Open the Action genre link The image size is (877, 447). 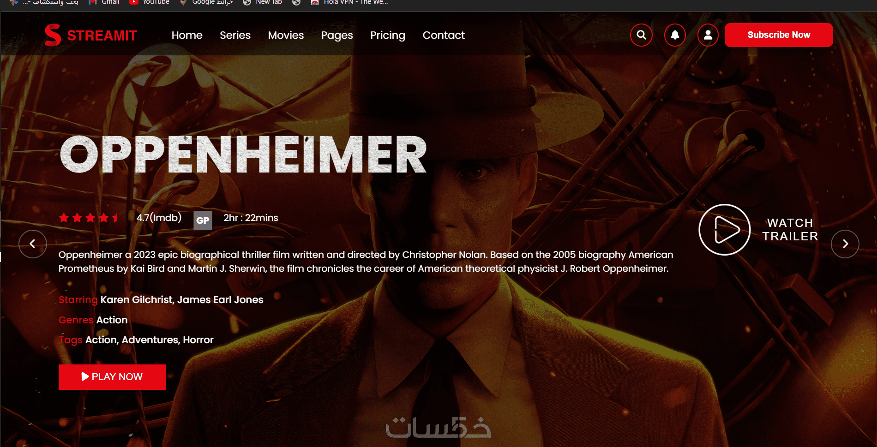[x=112, y=320]
